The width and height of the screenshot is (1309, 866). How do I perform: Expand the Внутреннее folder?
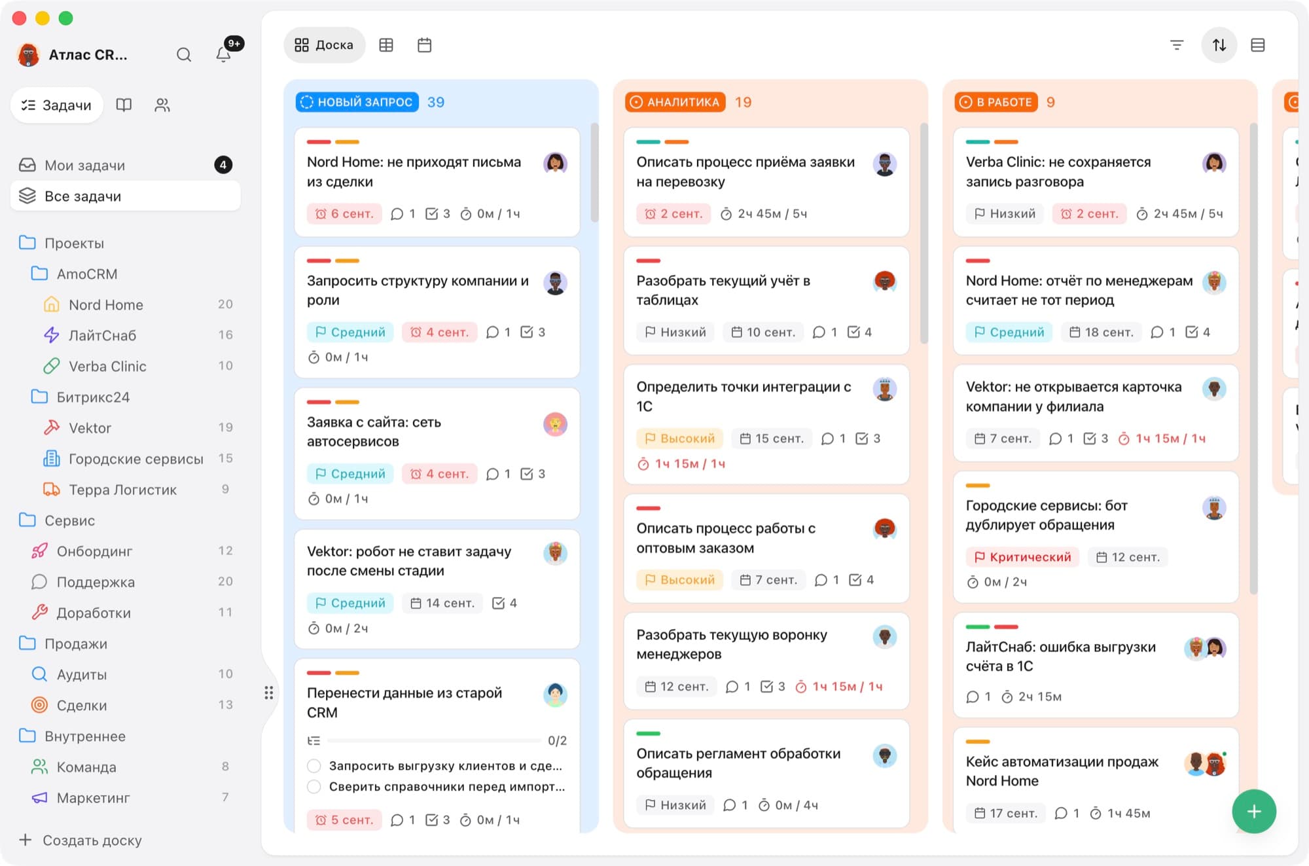[x=27, y=736]
